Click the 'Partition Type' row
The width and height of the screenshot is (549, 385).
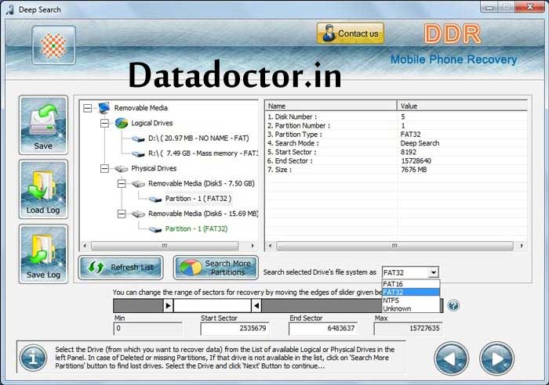coord(396,135)
